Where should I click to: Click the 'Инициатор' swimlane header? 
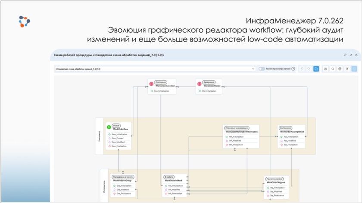tap(99, 136)
